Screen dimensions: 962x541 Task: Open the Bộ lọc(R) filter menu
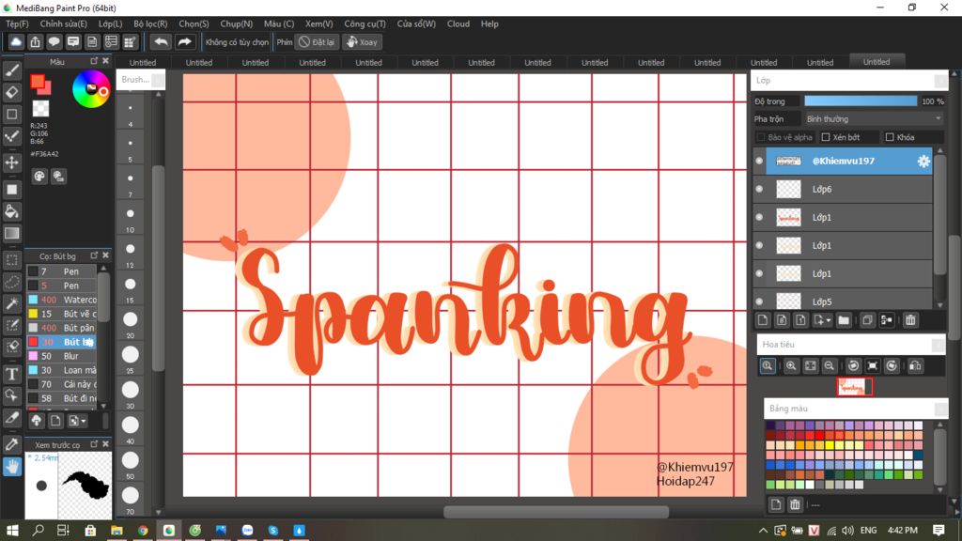click(150, 23)
